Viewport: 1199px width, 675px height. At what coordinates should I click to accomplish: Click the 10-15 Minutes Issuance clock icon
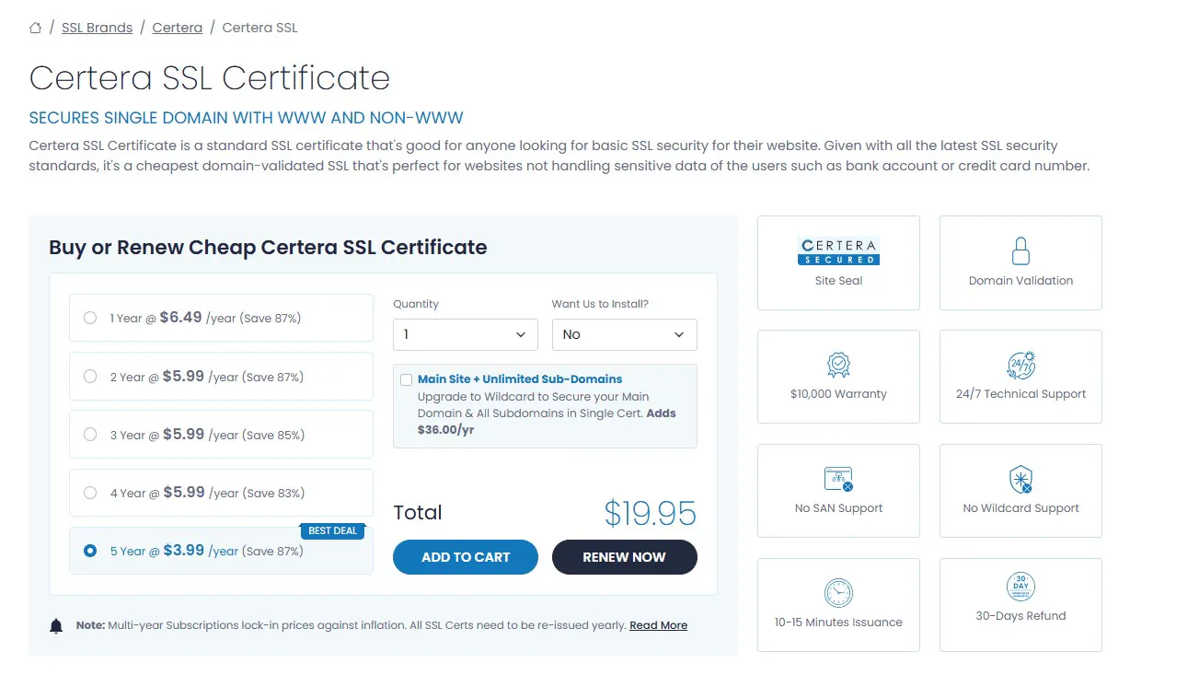(838, 592)
